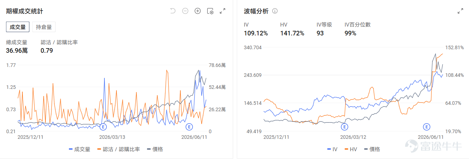Open chart settings icon in option volume panel
Screen dimensions: 469x159
[x=210, y=11]
